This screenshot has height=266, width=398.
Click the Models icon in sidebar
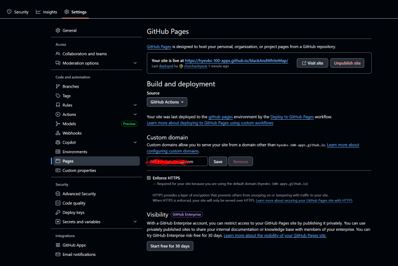[x=58, y=124]
